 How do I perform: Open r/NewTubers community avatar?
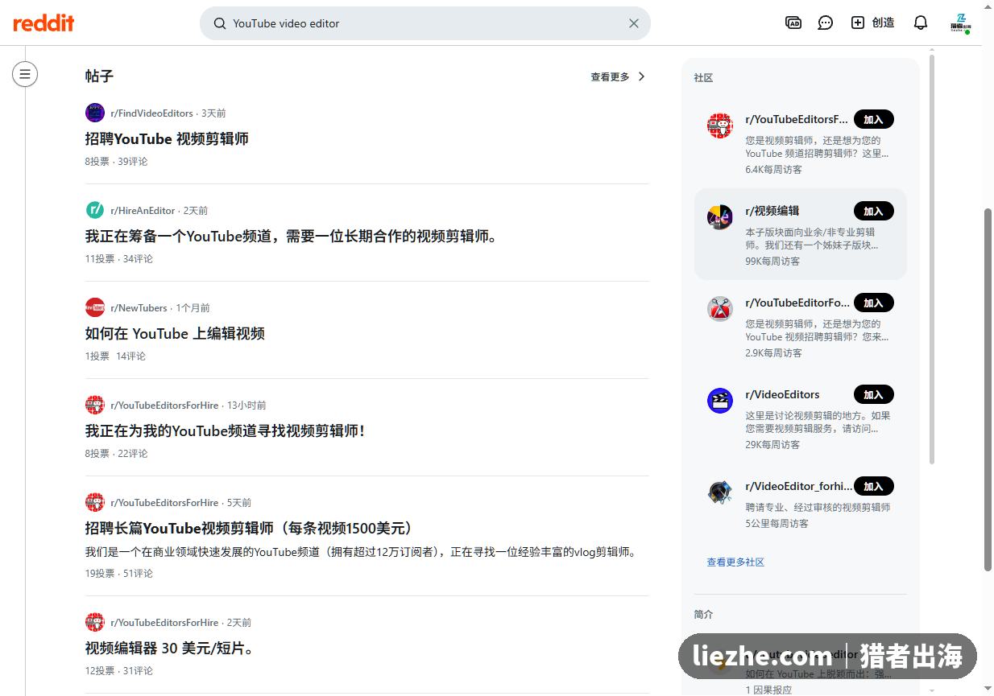(95, 307)
